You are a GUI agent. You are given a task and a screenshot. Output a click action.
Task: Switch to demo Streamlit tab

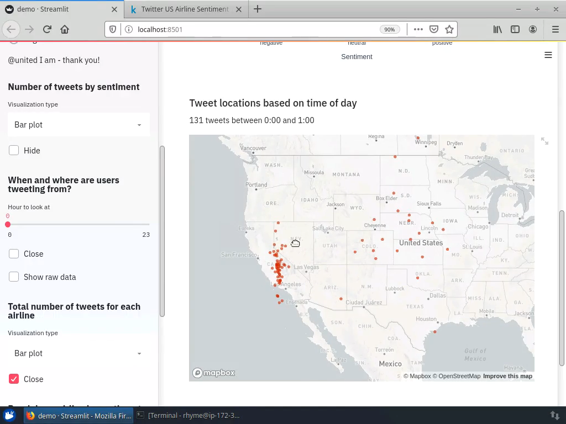pyautogui.click(x=62, y=9)
